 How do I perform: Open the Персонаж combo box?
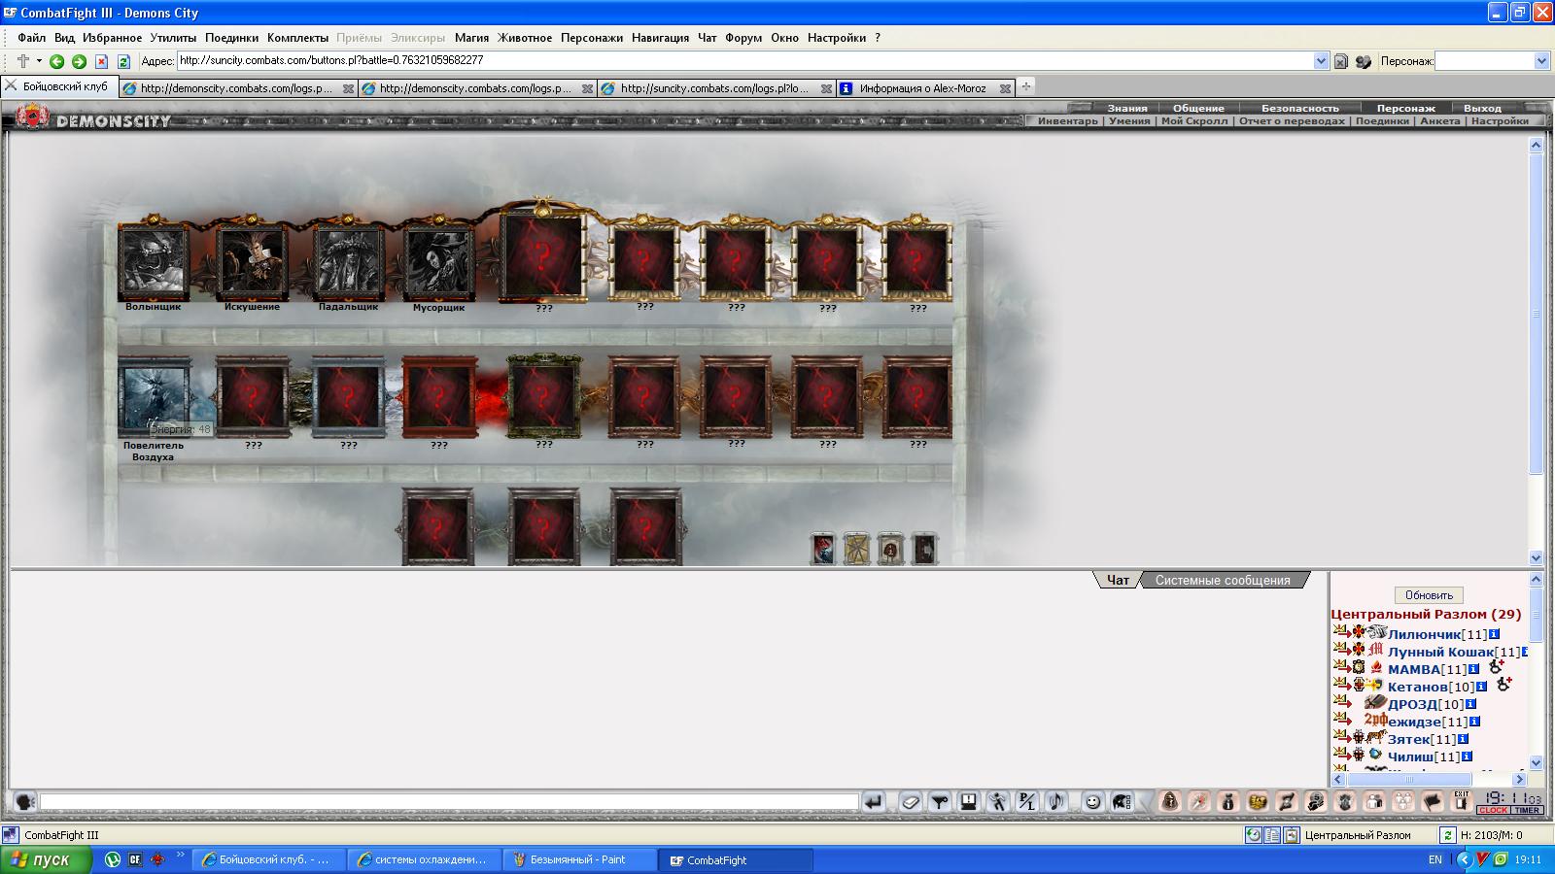coord(1492,61)
